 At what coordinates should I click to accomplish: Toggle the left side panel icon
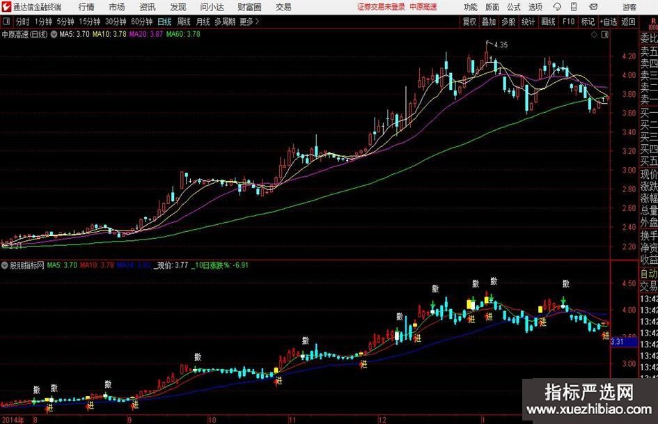coord(6,22)
